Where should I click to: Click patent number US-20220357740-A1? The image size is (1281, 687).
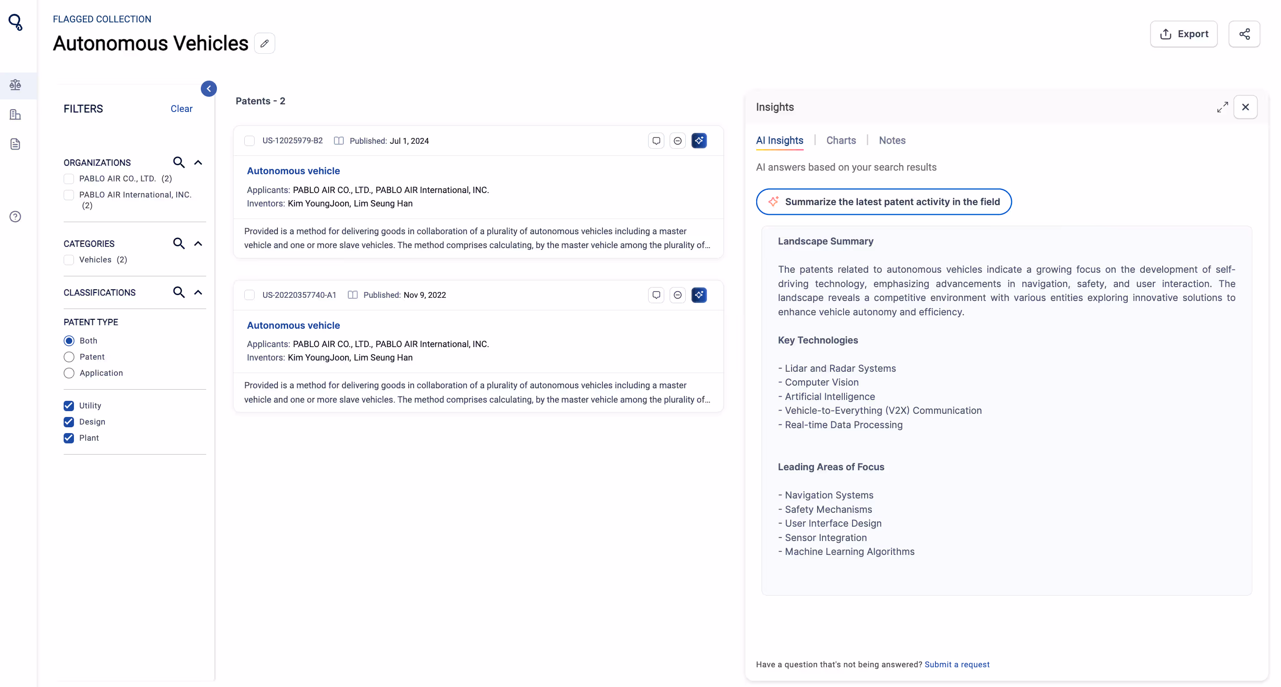(299, 295)
